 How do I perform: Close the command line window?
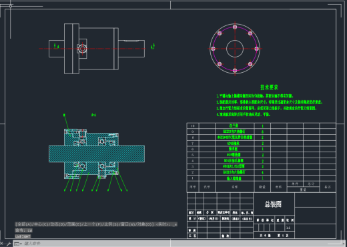pyautogui.click(x=1, y=244)
